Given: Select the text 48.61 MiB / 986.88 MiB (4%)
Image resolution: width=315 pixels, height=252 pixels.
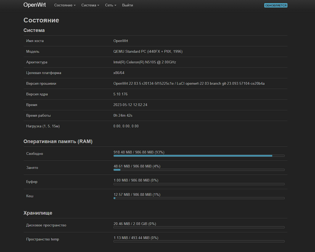Looking at the screenshot, I should 137,166.
